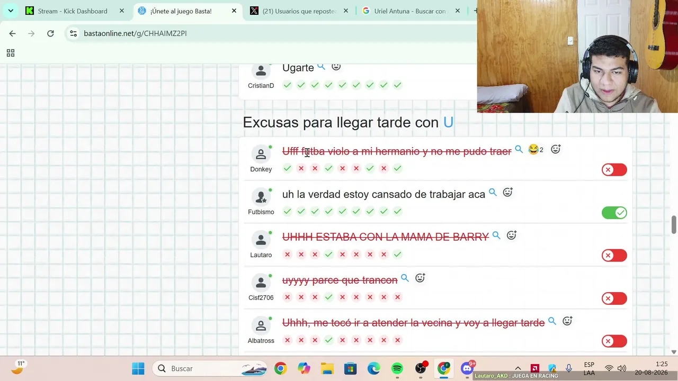The image size is (678, 381).
Task: Click the avatar above the name Cisf2706
Action: point(261,283)
